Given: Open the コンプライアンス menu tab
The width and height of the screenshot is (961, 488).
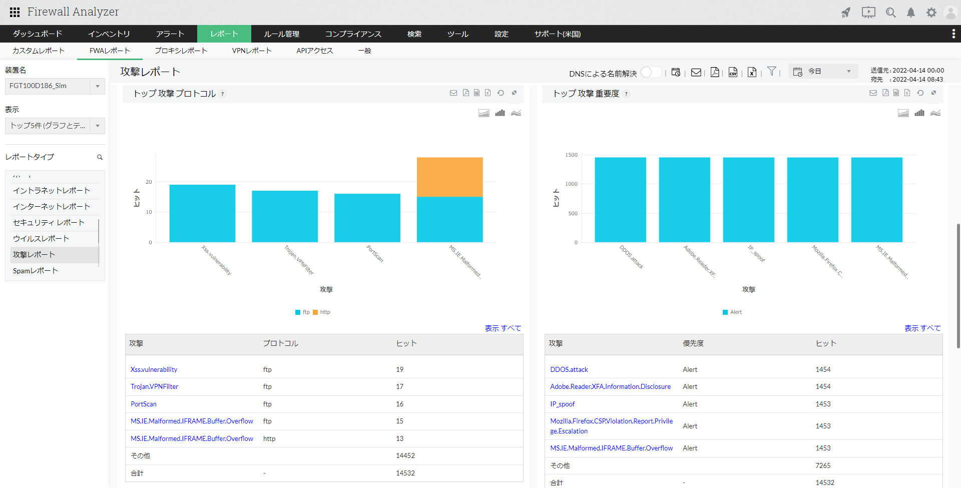Looking at the screenshot, I should 353,34.
